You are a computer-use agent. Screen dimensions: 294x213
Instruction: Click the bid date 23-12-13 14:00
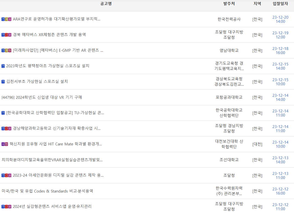coord(280,160)
